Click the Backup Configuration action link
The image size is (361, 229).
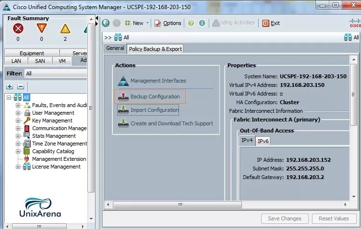point(149,96)
